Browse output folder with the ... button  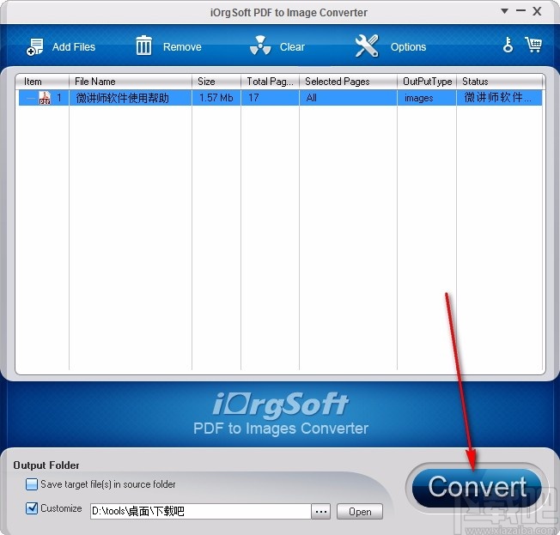click(320, 512)
